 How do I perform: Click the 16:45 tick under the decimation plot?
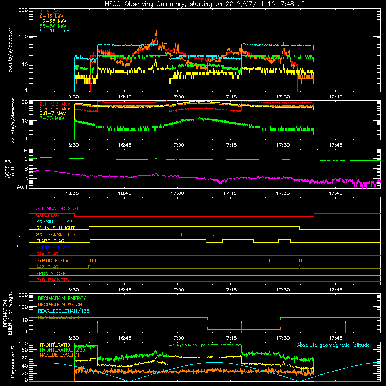coord(124,338)
